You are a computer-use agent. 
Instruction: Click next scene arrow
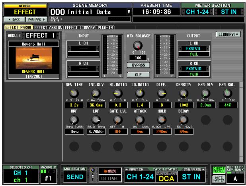pos(62,19)
